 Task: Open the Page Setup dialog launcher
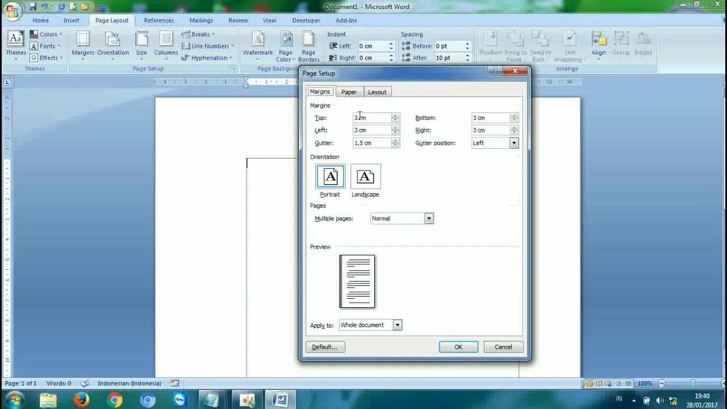[x=233, y=68]
